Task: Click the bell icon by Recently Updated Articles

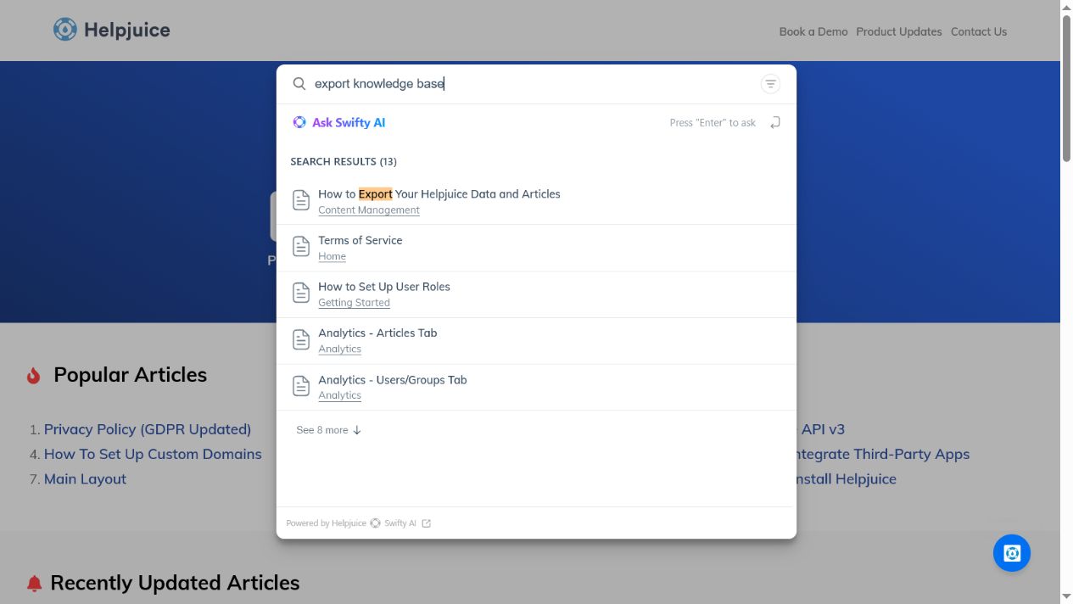Action: [34, 584]
